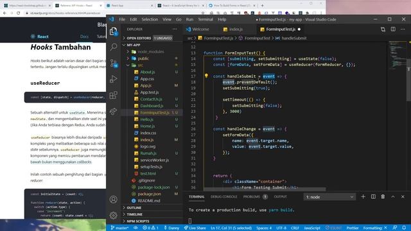This screenshot has width=411, height=231.
Task: Toggle Prettier in the status bar
Action: point(353,228)
